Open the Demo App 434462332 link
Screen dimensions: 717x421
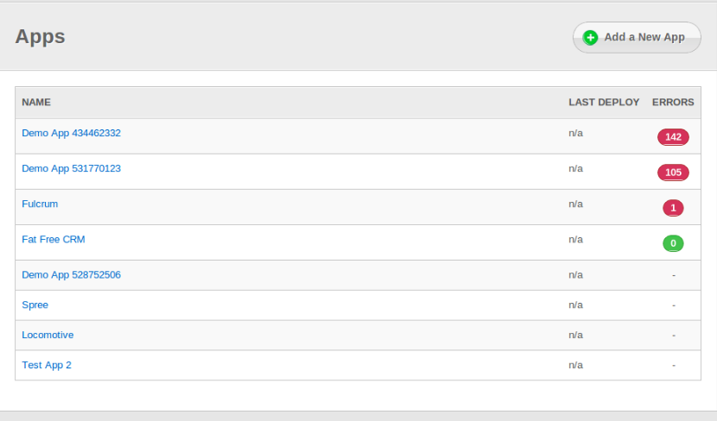71,133
